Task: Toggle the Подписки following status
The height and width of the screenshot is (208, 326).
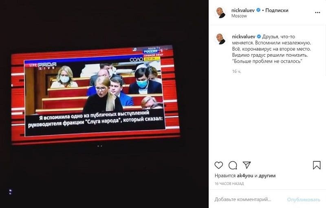Action: pos(277,10)
